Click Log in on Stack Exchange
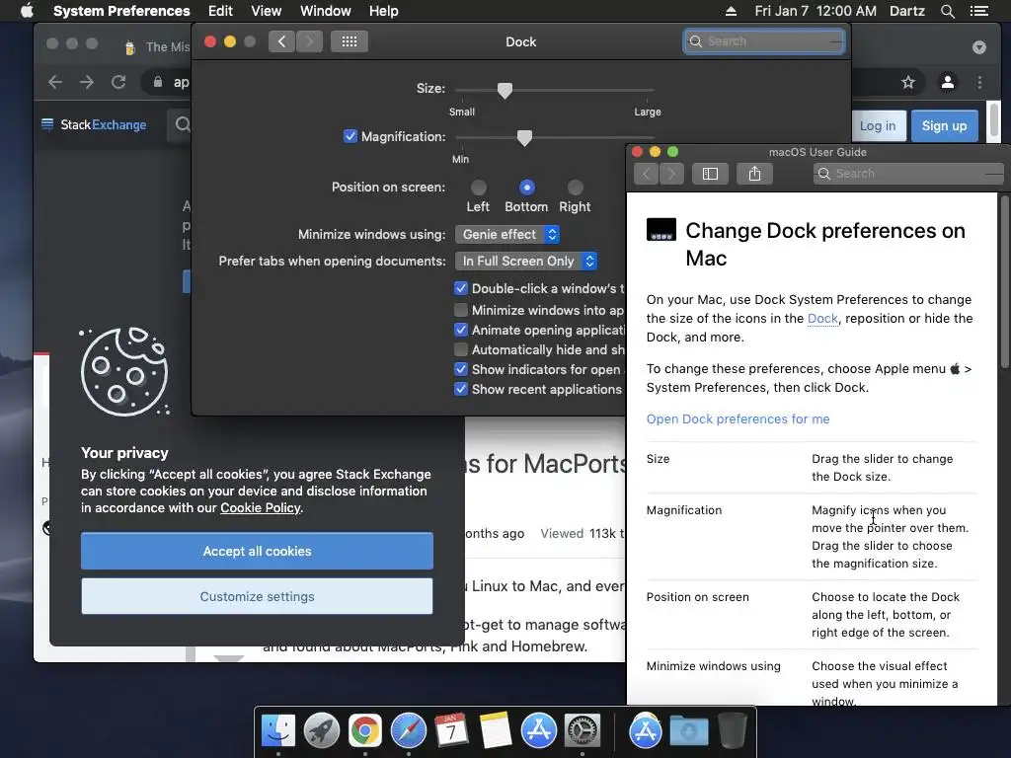Viewport: 1011px width, 758px height. [878, 125]
